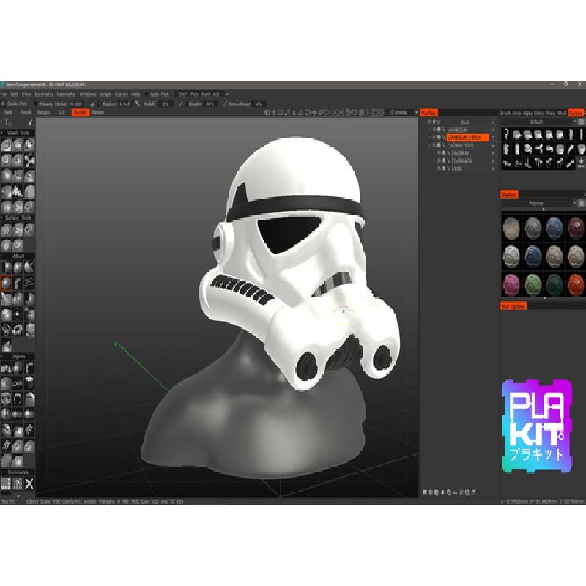Viewport: 586px width, 586px height.
Task: Click the orange-highlighted active tool in Adjust
Action: click(6, 283)
